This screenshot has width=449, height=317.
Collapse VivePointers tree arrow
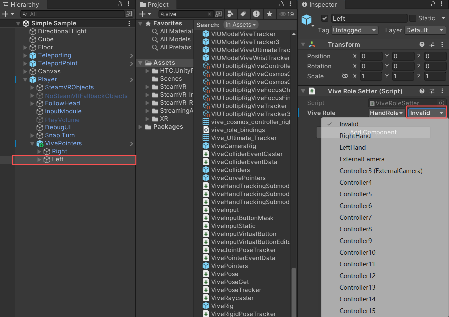click(x=32, y=144)
